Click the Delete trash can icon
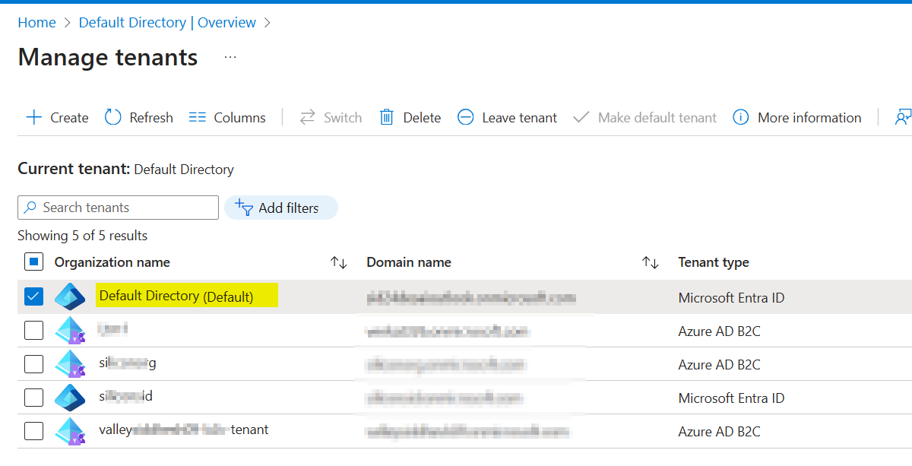 [387, 117]
